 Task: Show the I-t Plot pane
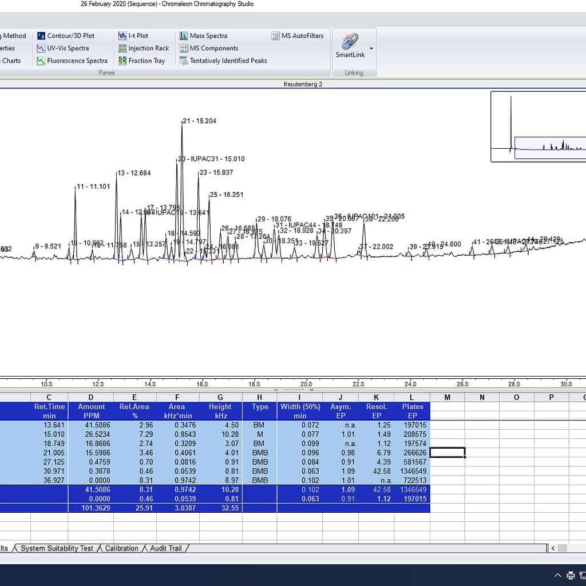click(x=133, y=35)
